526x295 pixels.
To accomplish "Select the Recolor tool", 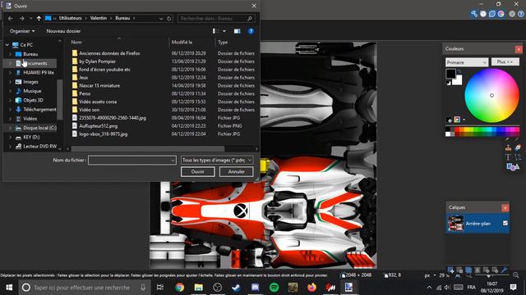I will [x=518, y=147].
